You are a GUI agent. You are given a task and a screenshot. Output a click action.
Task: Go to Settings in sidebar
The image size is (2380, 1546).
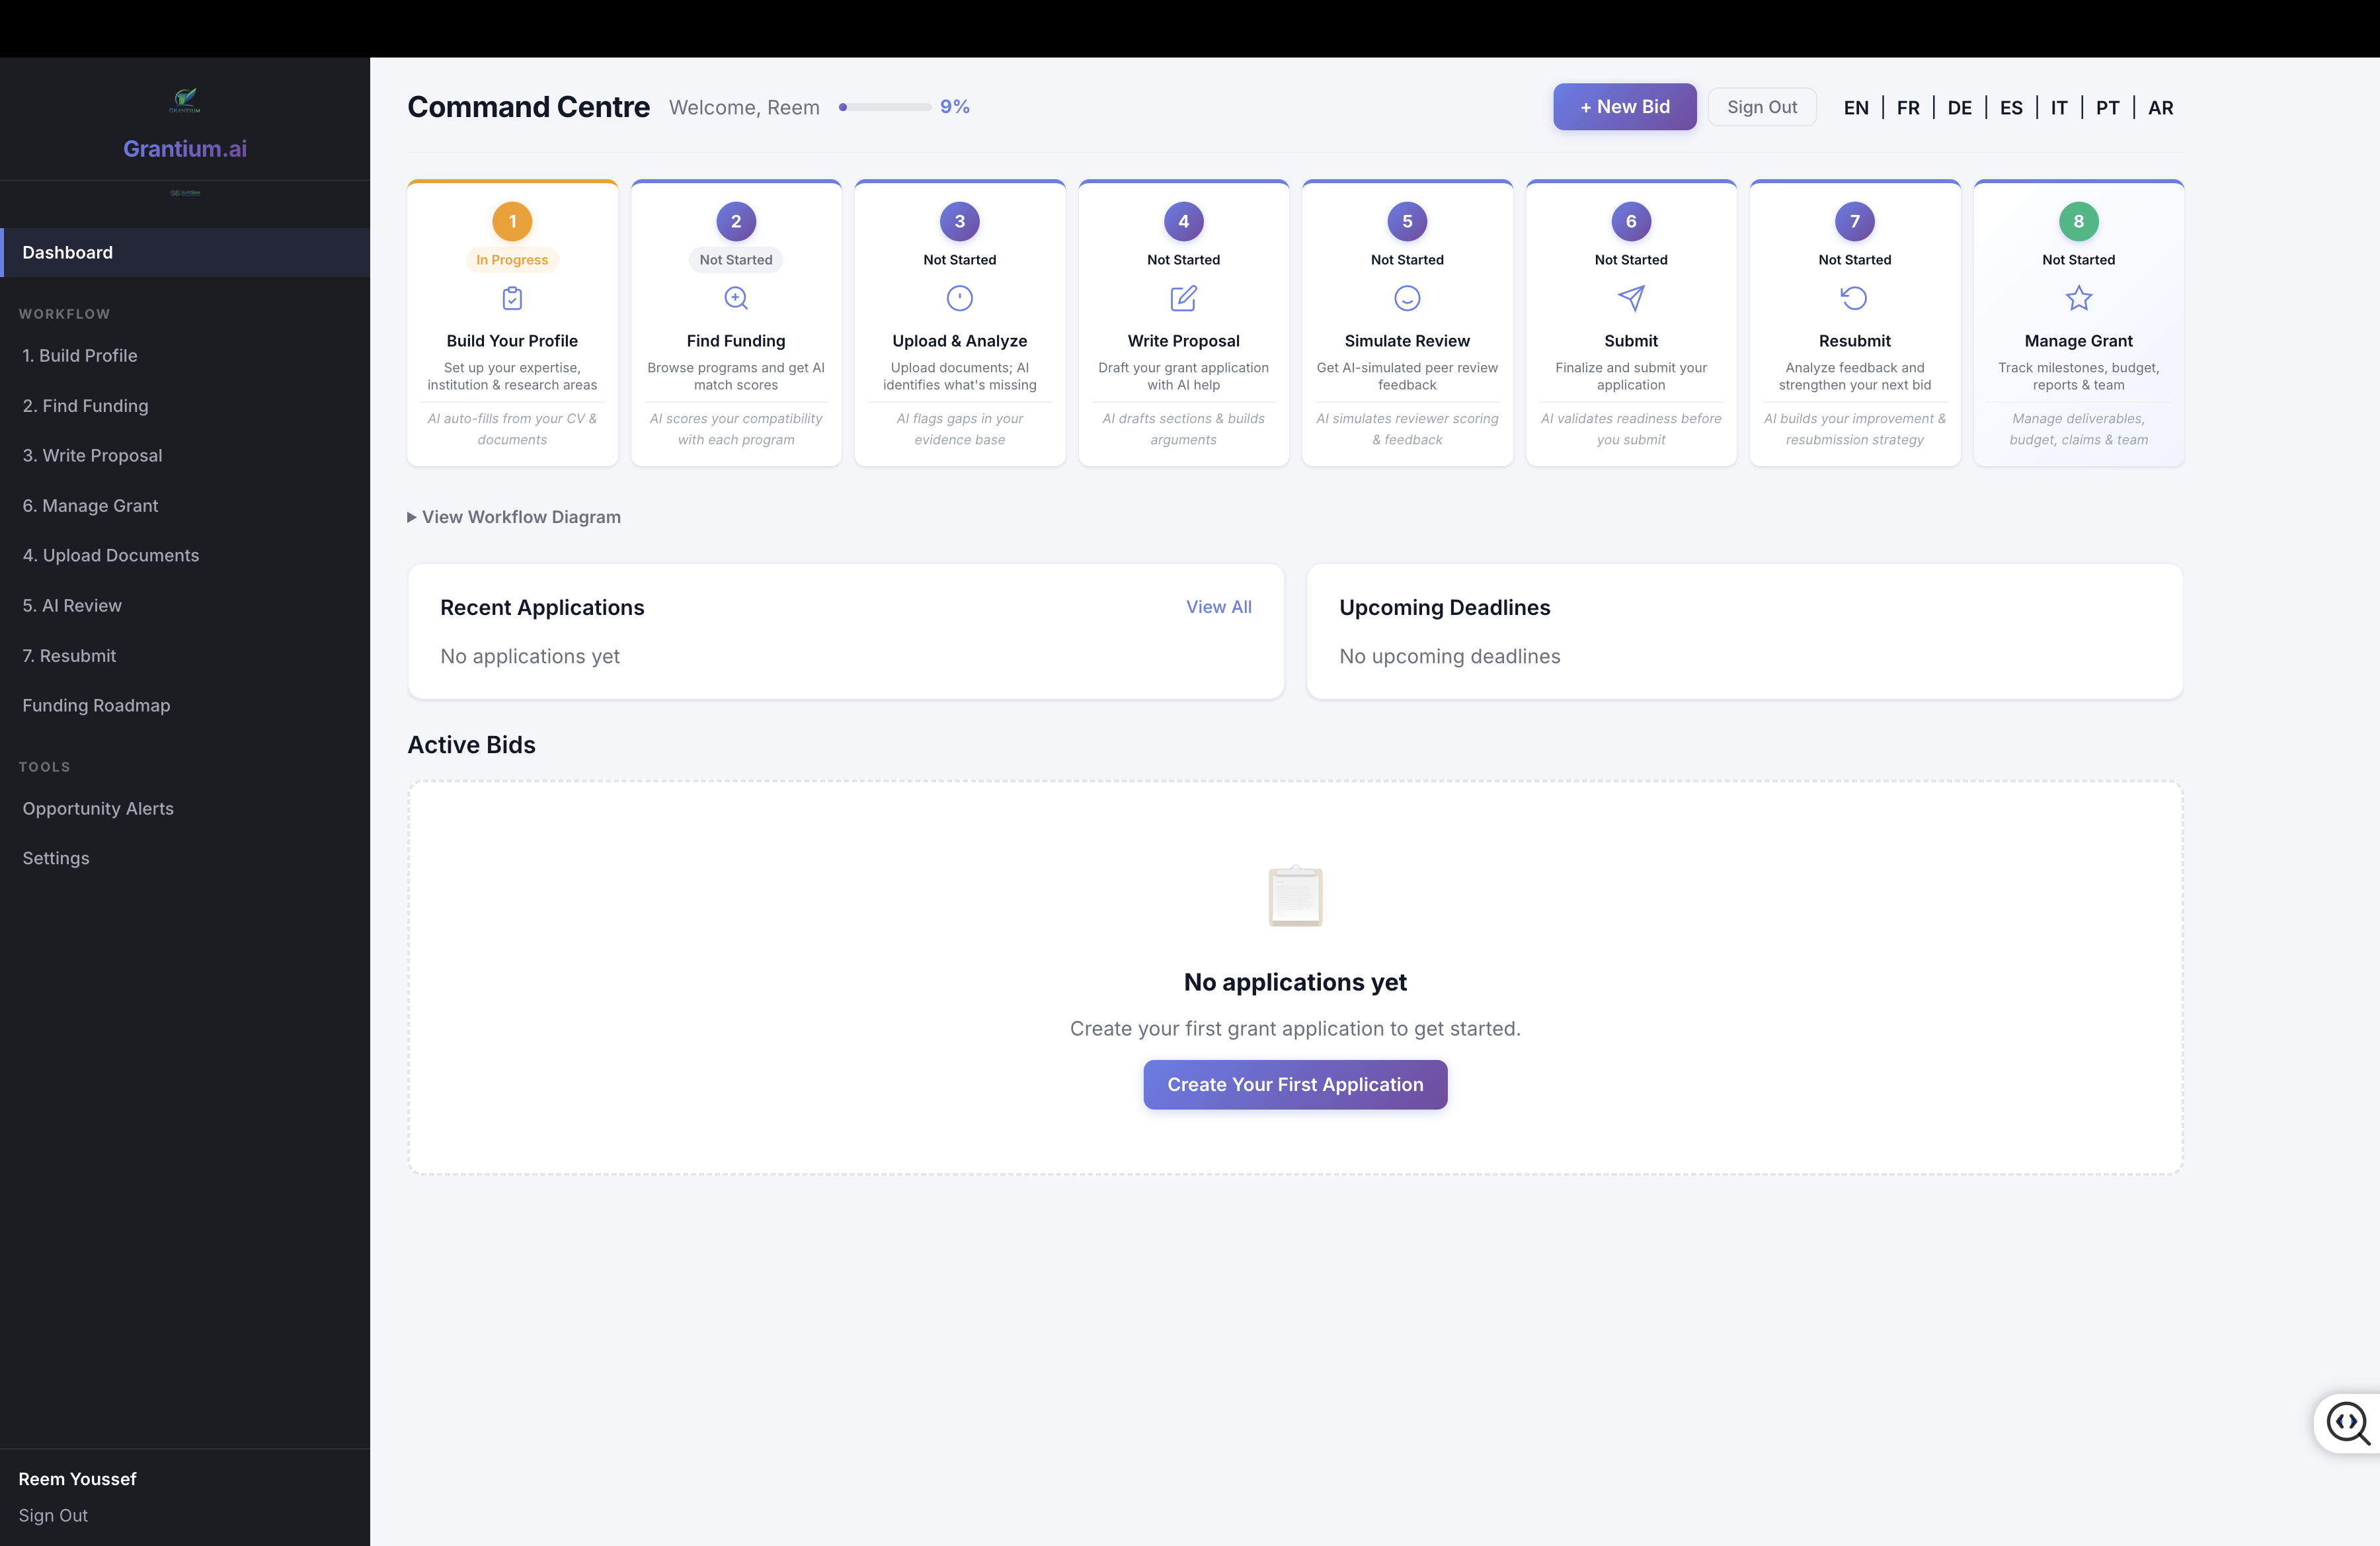coord(56,858)
